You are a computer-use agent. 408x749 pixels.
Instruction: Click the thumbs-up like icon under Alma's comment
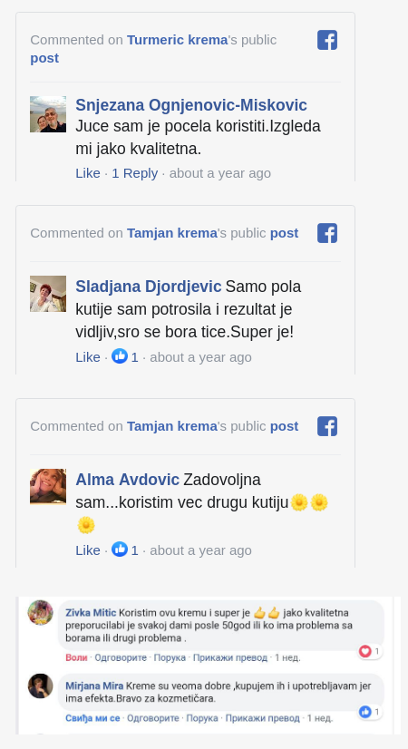point(120,550)
